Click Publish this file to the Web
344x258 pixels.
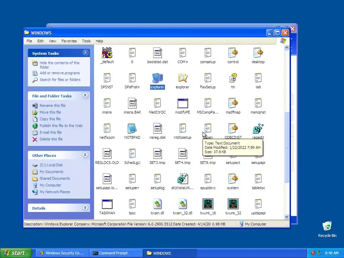61,126
